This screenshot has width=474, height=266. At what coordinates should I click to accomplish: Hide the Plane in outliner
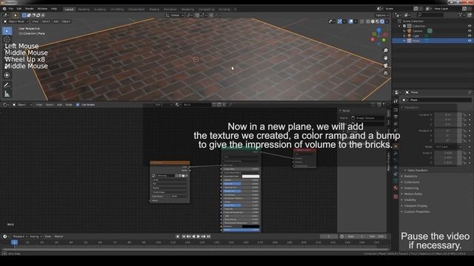(x=470, y=41)
